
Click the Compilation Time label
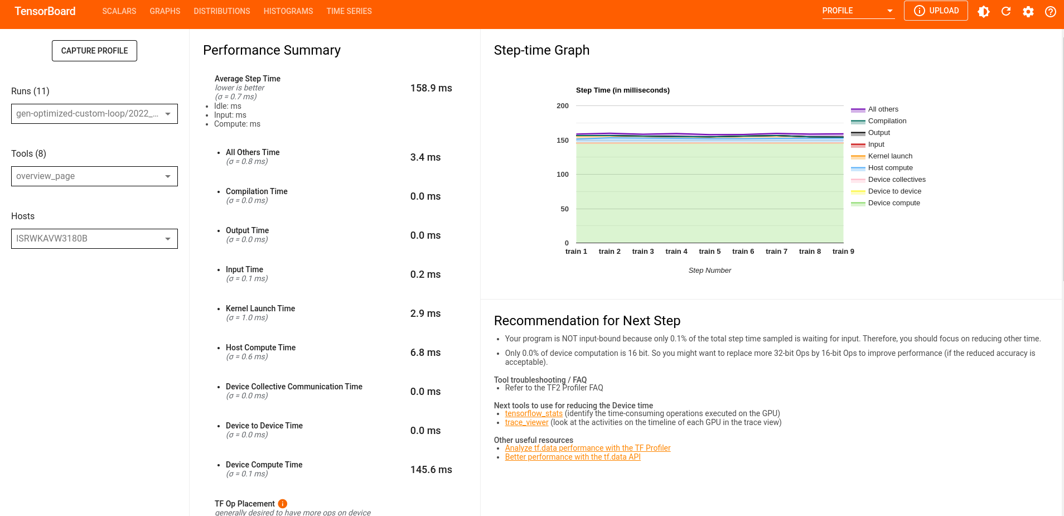(x=257, y=191)
